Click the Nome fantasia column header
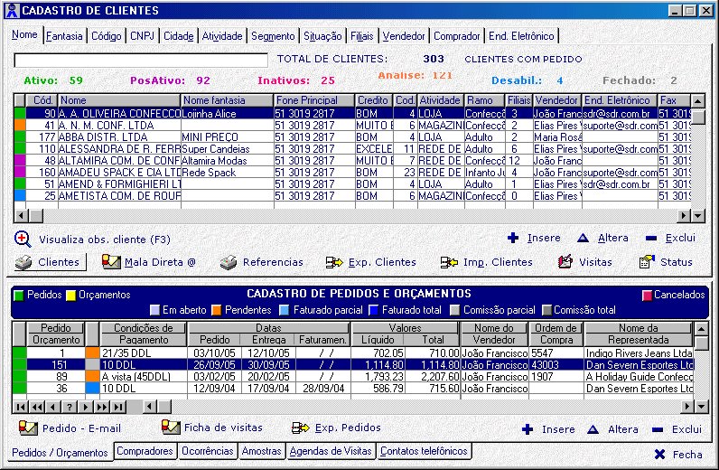The image size is (719, 470). pos(228,100)
